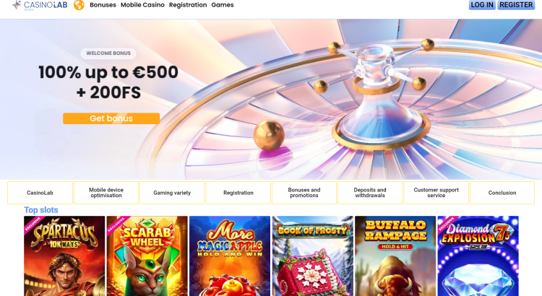Jump to CasinoLab section tab
The width and height of the screenshot is (542, 296).
pyautogui.click(x=40, y=193)
